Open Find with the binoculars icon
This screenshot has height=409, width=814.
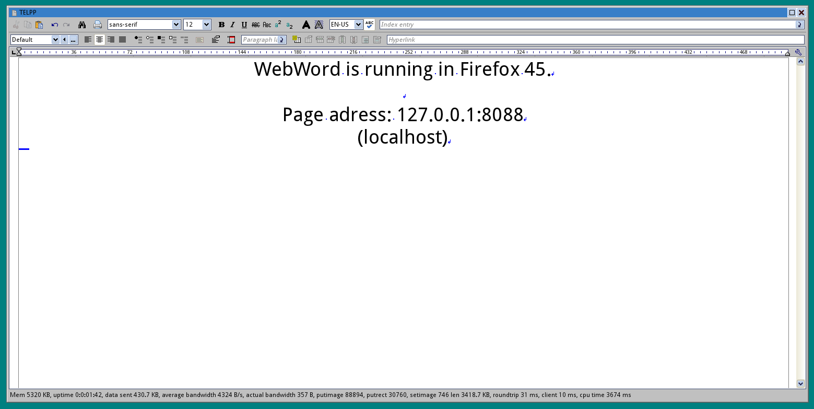point(82,25)
